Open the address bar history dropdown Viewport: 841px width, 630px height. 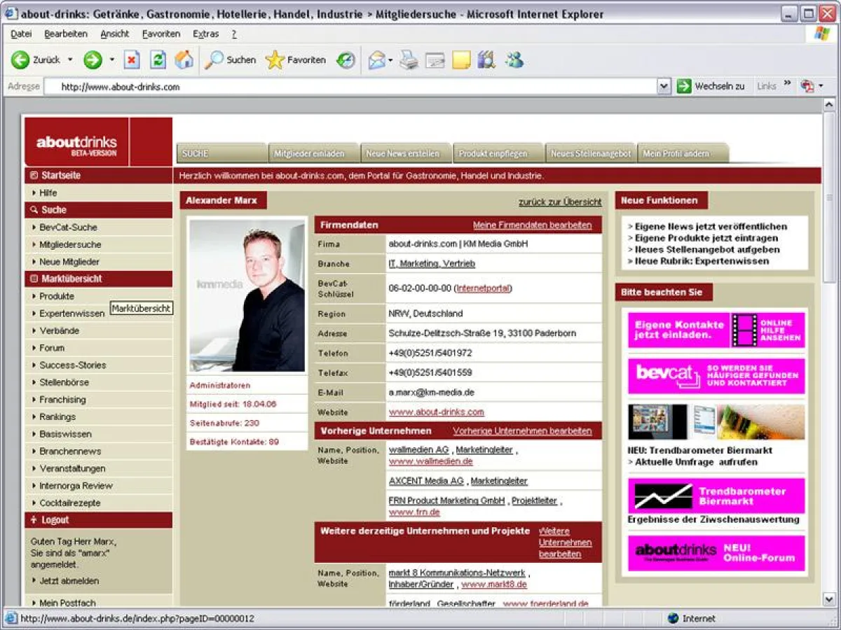(664, 86)
